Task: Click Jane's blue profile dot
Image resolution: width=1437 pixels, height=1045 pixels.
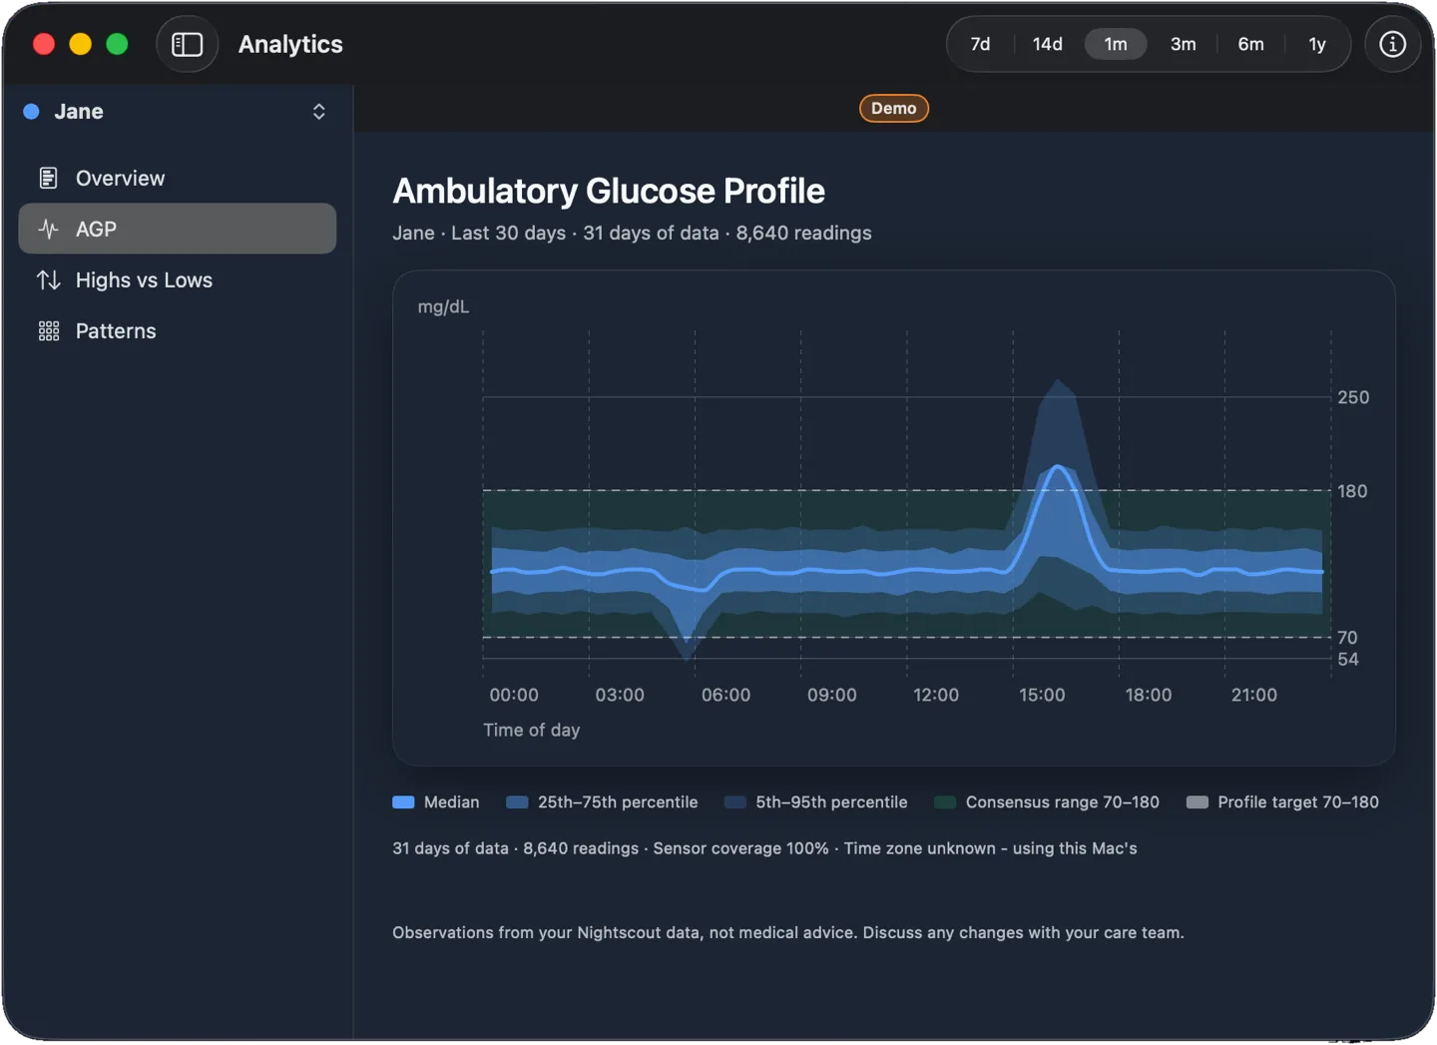Action: point(32,111)
